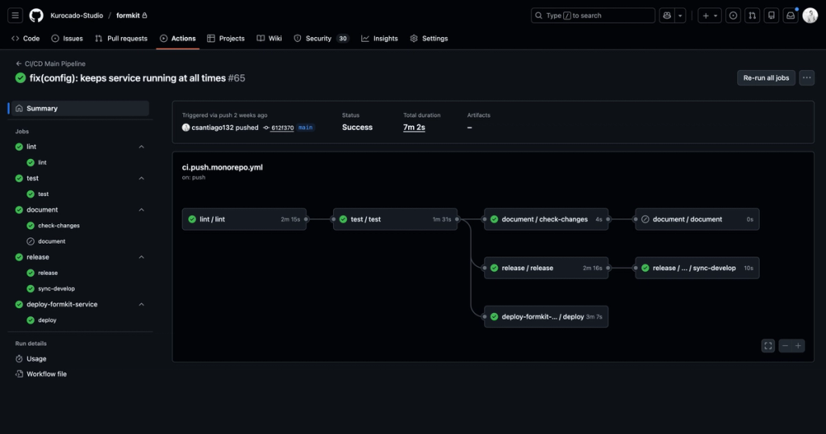Collapse the lint job group
Screen dimensions: 826x434
[141, 147]
